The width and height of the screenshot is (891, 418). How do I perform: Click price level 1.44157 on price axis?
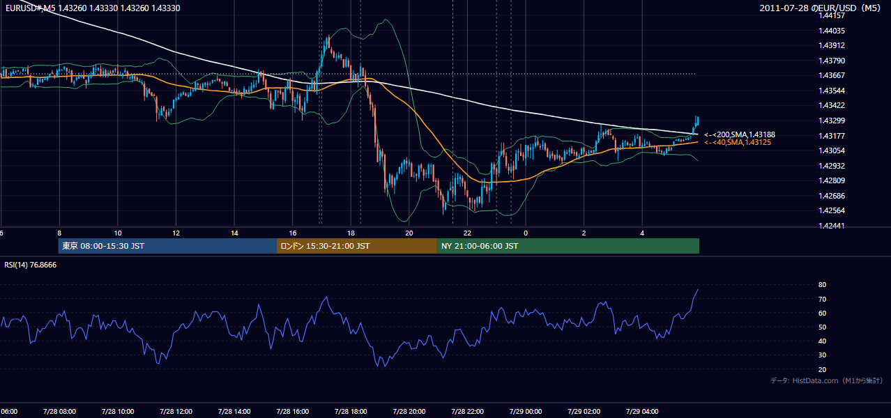pos(831,15)
